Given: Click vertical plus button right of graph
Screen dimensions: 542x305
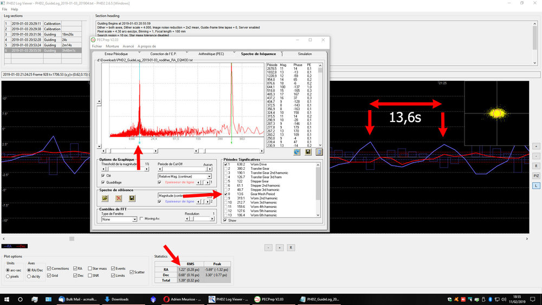Looking at the screenshot, I should pyautogui.click(x=536, y=146).
